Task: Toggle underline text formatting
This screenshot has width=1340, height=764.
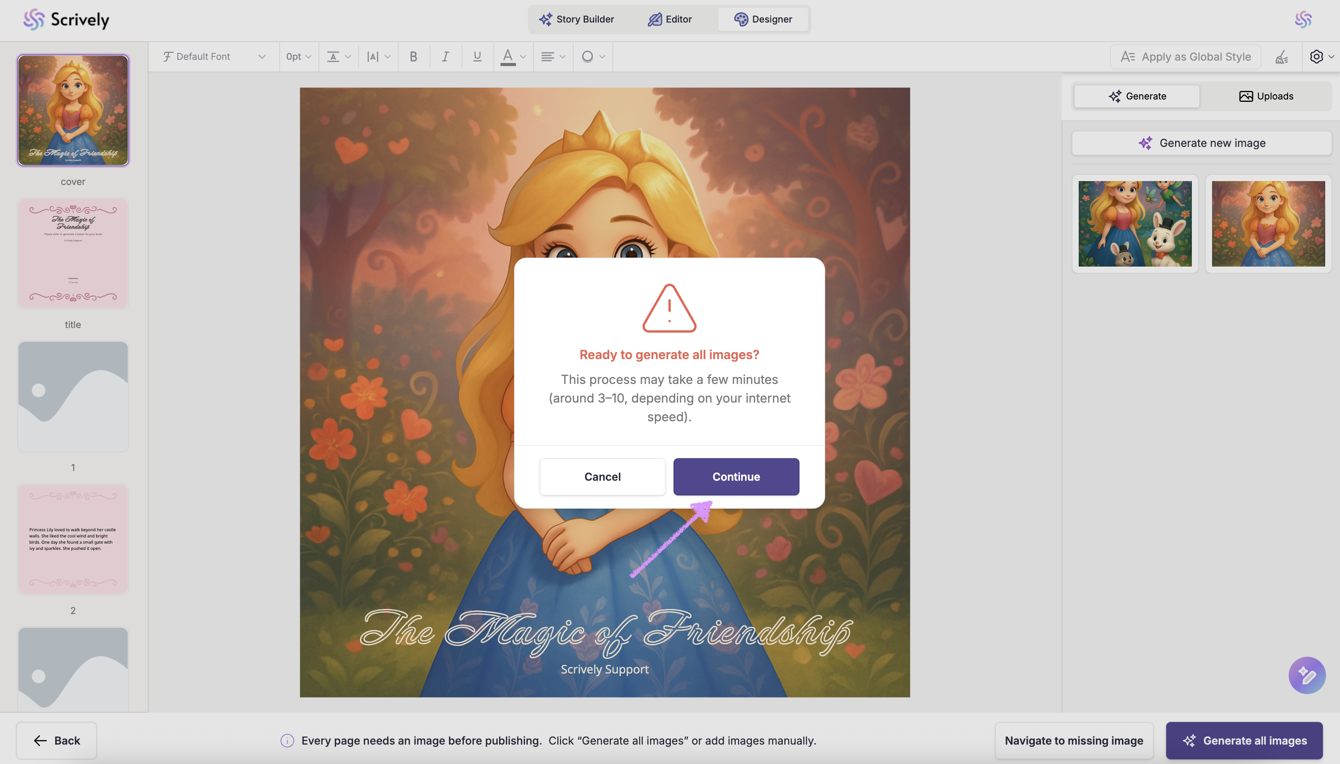Action: (x=477, y=57)
